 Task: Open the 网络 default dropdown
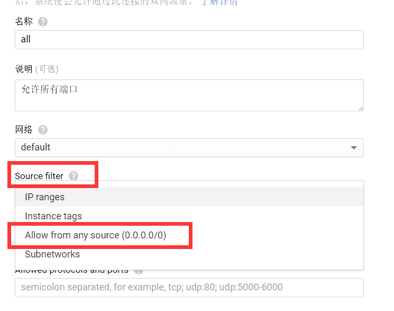pyautogui.click(x=189, y=148)
